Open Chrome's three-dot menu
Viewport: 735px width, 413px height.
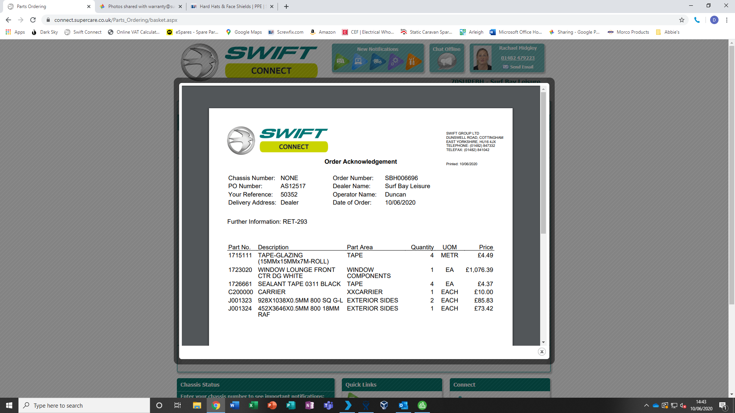click(x=727, y=20)
